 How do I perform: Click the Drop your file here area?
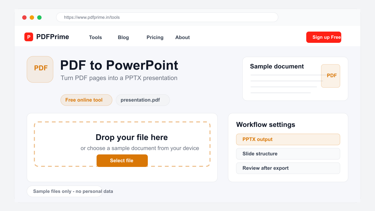122,144
